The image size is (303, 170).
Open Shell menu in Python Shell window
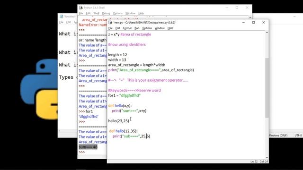pos(96,13)
